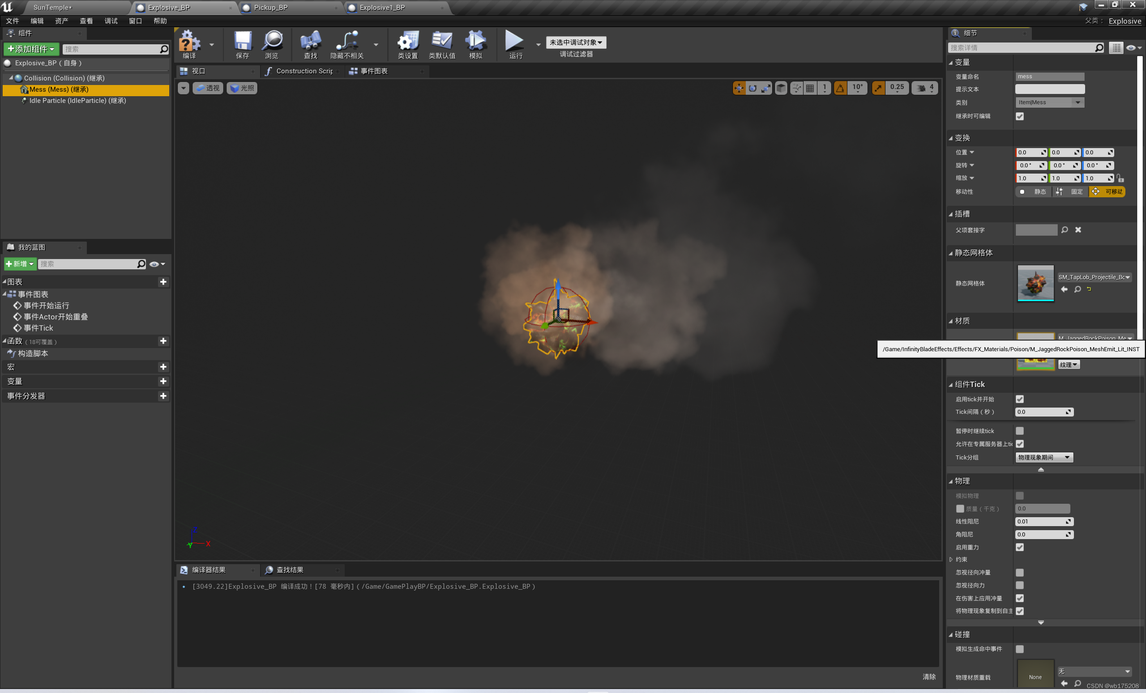Select the scale gizmo mode icon
The width and height of the screenshot is (1146, 693).
[765, 88]
